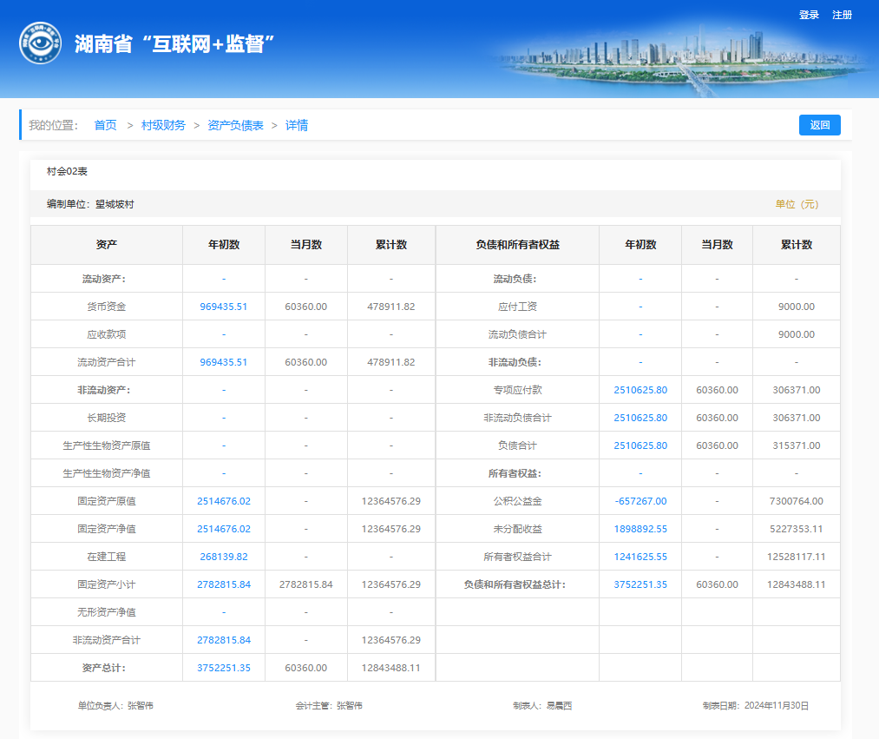Open 专项应付款 年初数 2510625.80

point(640,390)
